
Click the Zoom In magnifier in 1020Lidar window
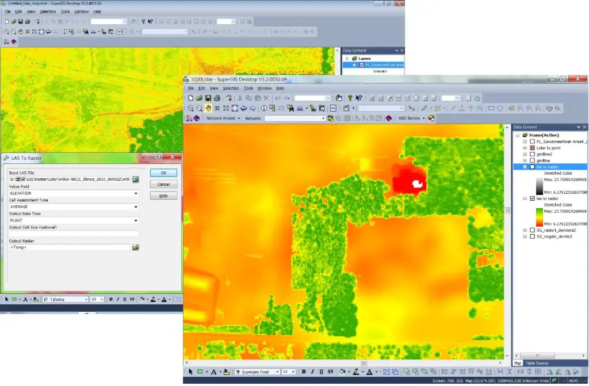coord(191,108)
